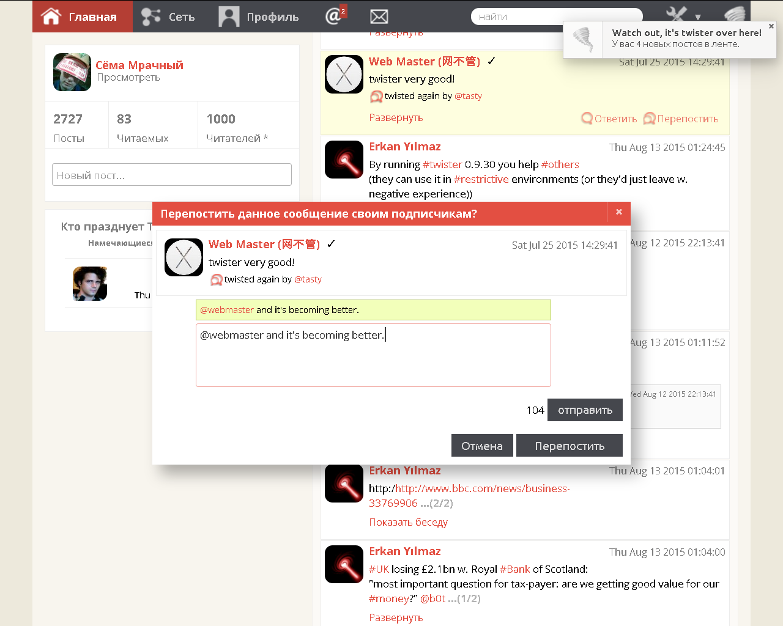
Task: Open the mentions @ icon in navbar
Action: tap(334, 16)
